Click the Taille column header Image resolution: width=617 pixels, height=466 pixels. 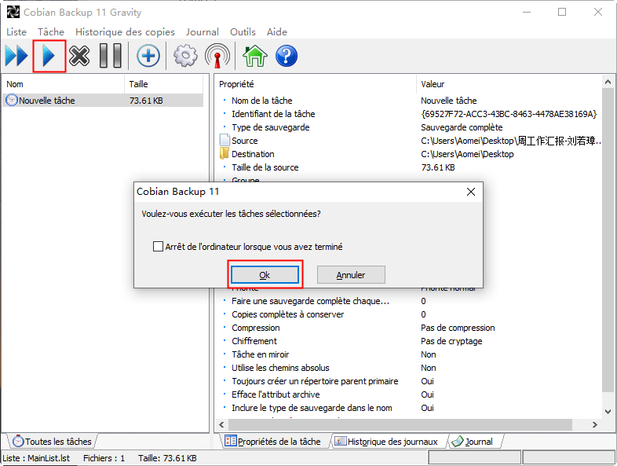164,84
